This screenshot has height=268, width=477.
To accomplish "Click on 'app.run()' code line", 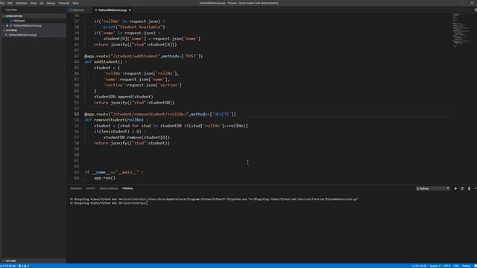I will pyautogui.click(x=104, y=178).
